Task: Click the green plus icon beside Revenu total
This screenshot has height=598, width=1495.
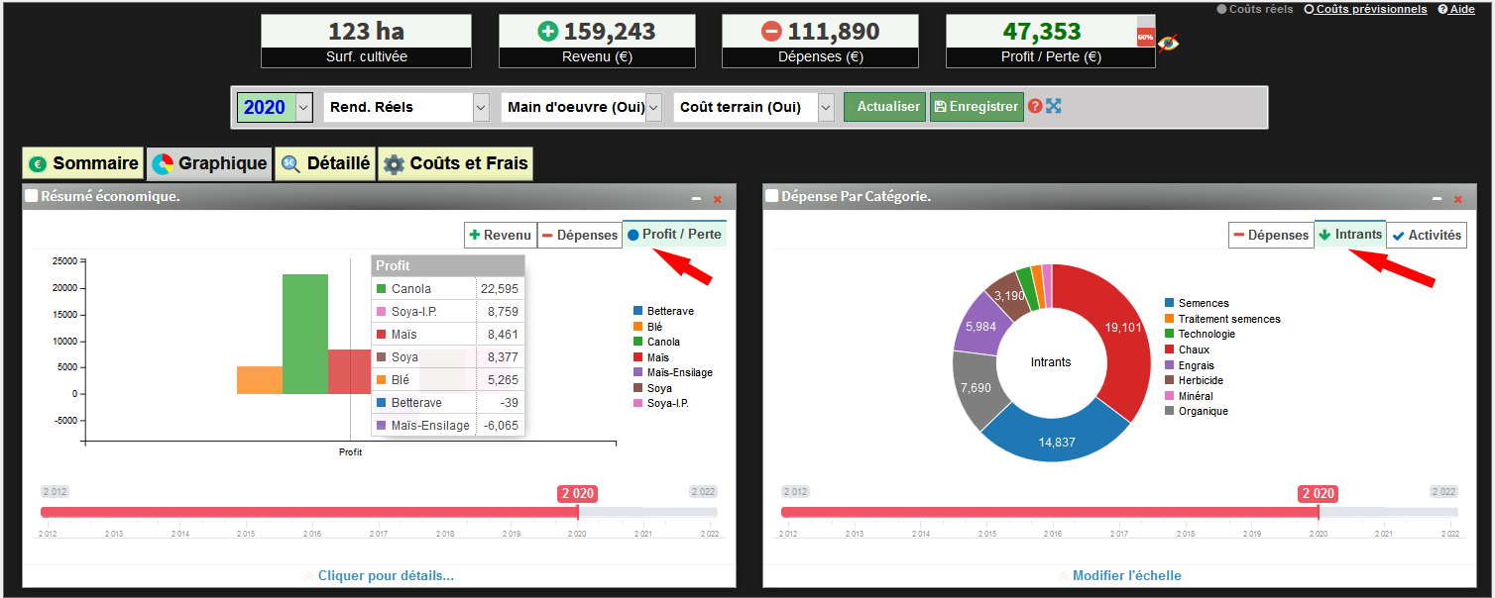Action: coord(548,32)
